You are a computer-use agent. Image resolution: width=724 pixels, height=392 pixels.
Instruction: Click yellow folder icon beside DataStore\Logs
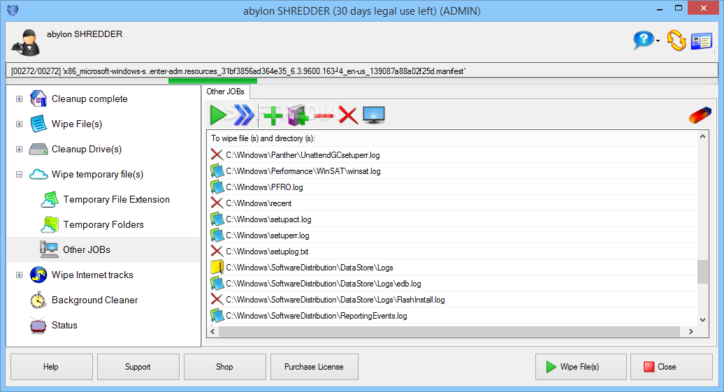pos(217,268)
